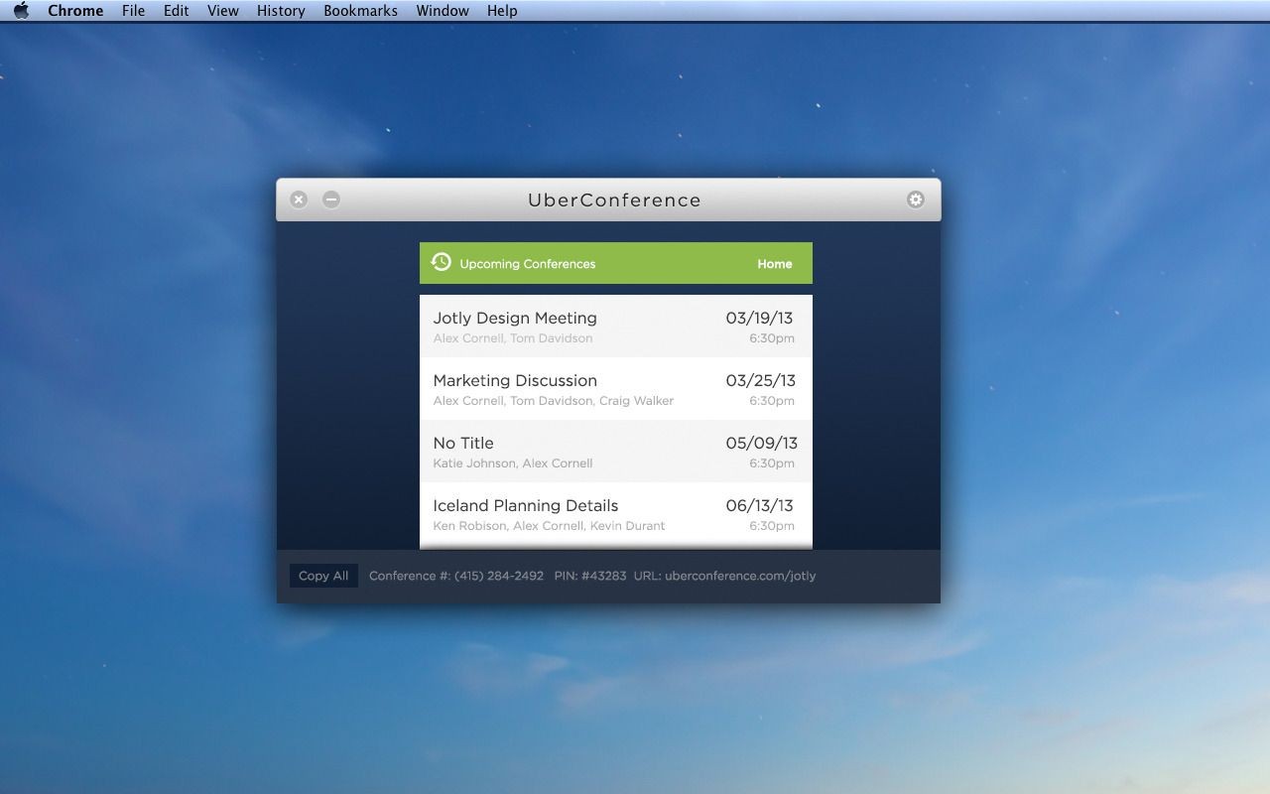Open the File menu
This screenshot has width=1270, height=794.
pyautogui.click(x=133, y=11)
